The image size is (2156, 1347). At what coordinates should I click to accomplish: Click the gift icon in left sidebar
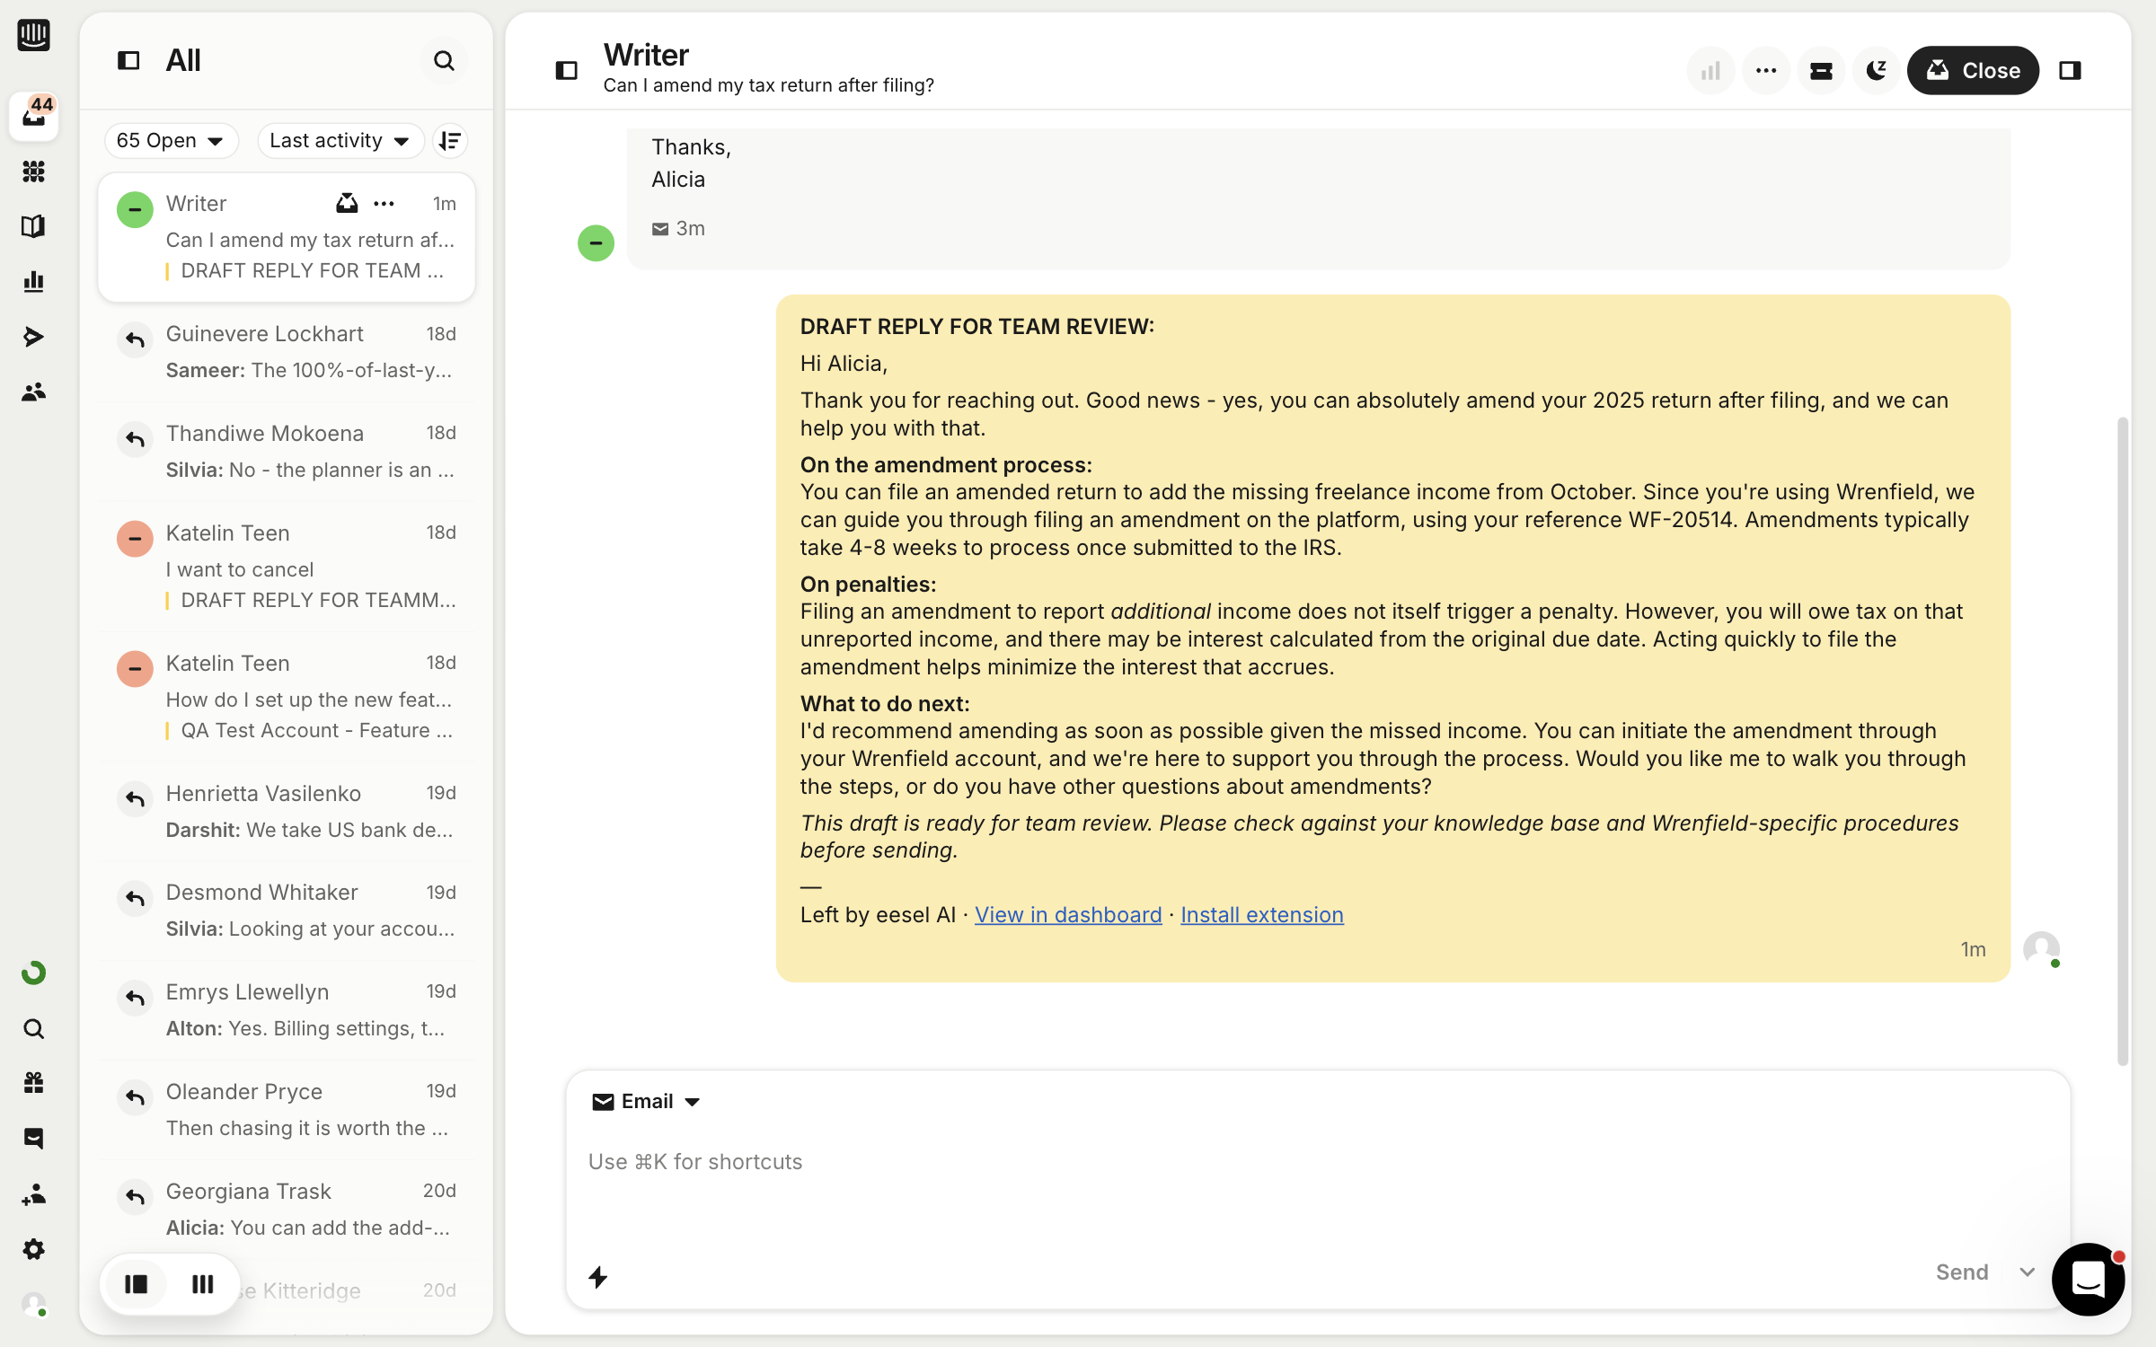coord(34,1083)
